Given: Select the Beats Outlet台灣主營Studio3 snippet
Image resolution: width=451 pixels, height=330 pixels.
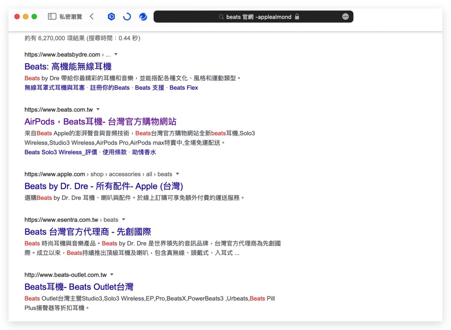Looking at the screenshot, I should (150, 303).
